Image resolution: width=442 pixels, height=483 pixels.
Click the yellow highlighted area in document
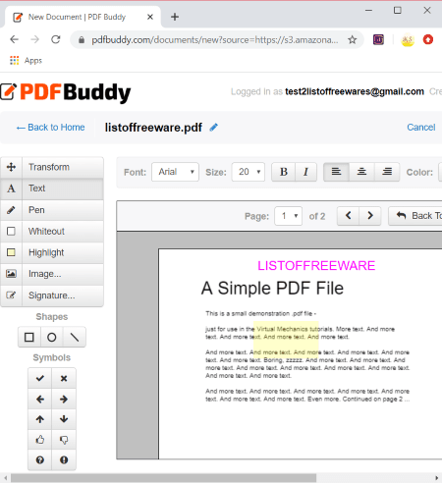286,340
